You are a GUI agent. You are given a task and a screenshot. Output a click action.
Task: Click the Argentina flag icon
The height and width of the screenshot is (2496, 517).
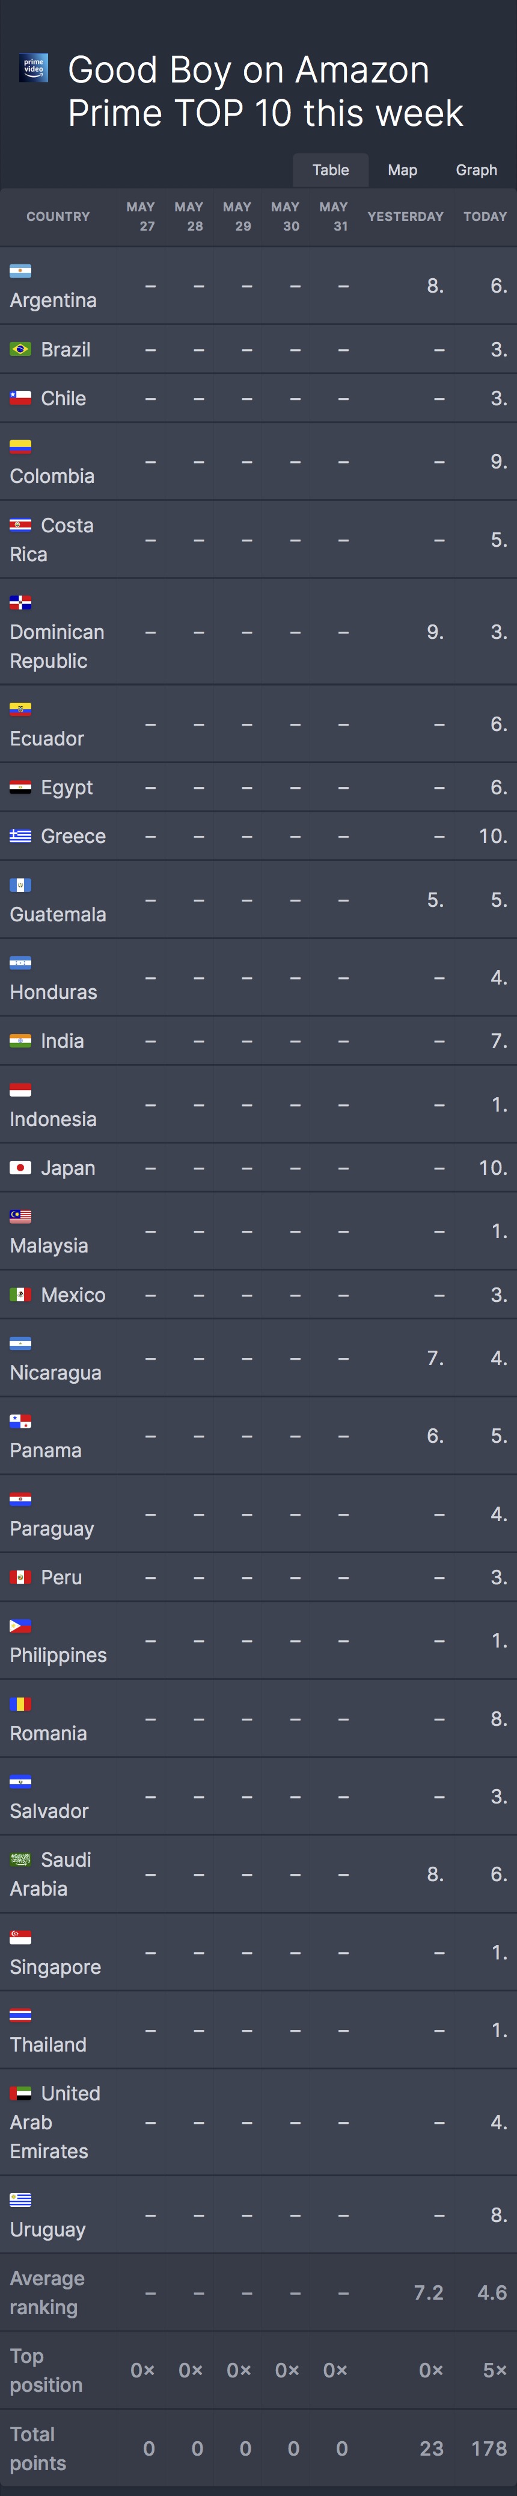click(20, 272)
